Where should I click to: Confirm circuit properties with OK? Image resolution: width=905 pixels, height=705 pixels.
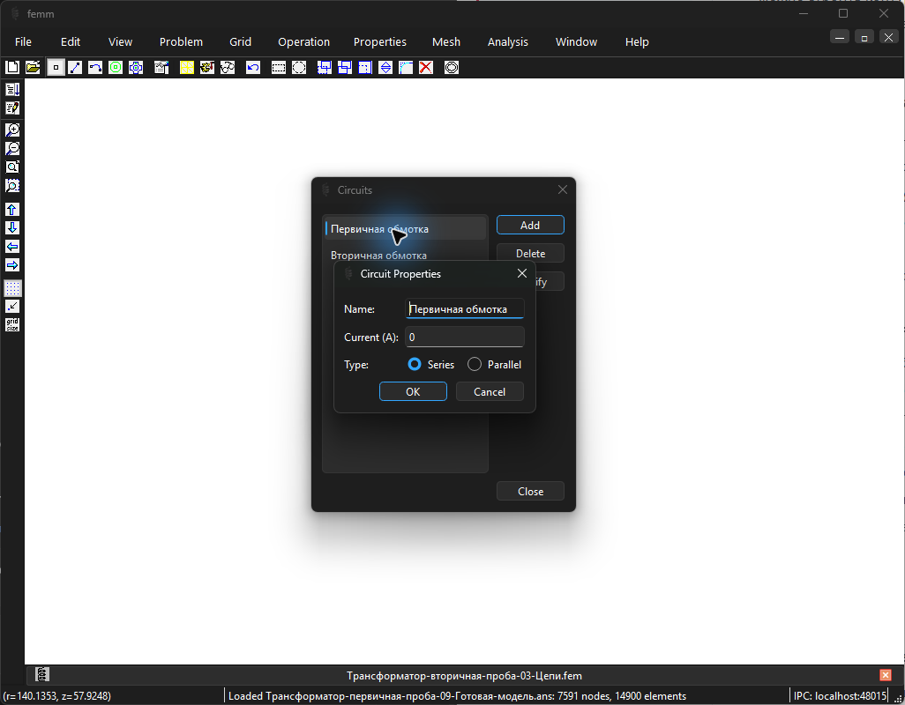tap(414, 391)
